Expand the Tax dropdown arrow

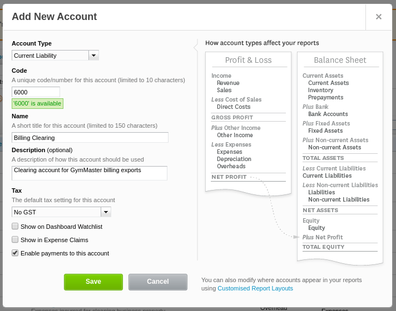tap(106, 212)
